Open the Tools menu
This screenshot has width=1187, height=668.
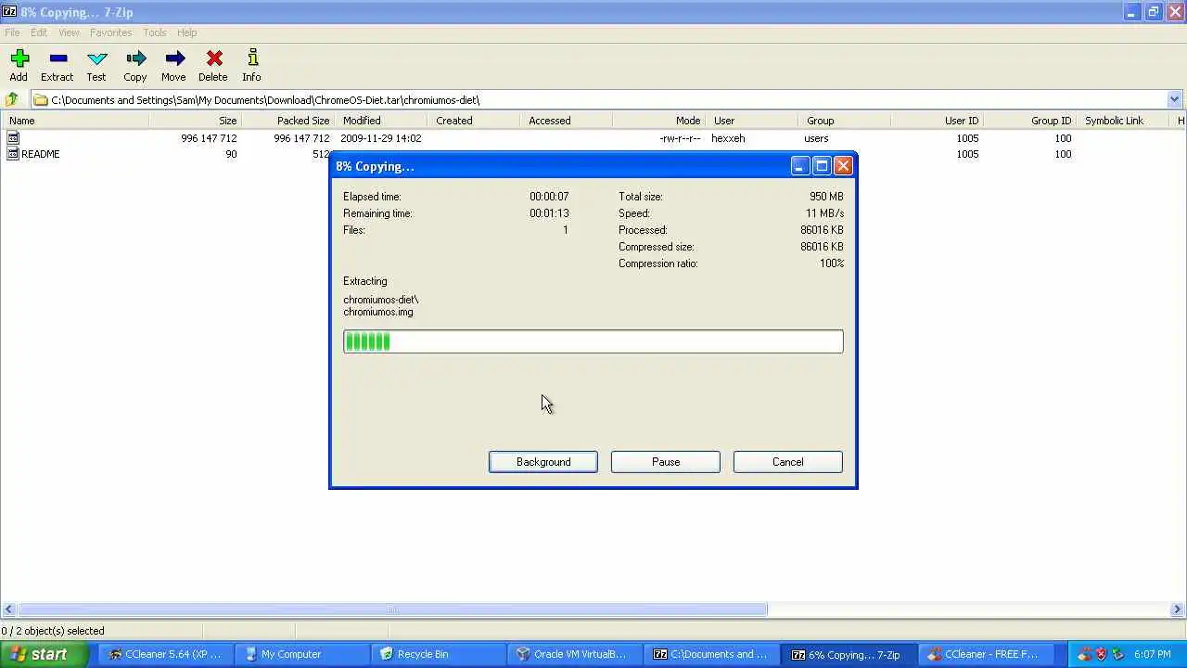155,32
